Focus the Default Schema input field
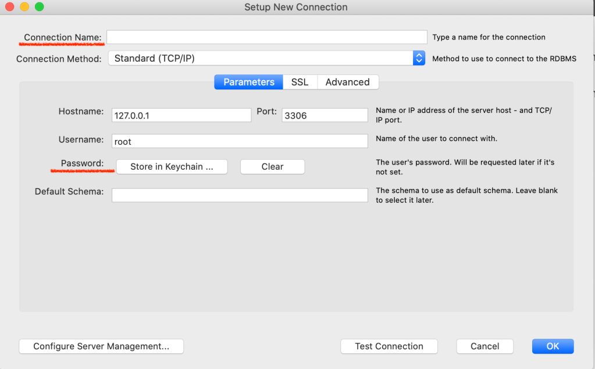This screenshot has height=369, width=595. pyautogui.click(x=239, y=195)
